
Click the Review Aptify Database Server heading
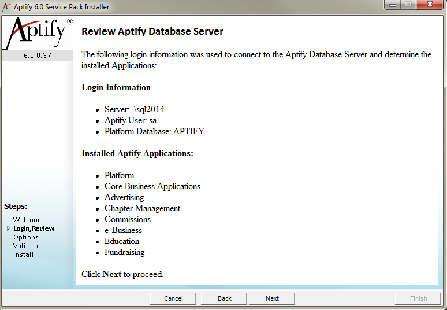point(152,31)
